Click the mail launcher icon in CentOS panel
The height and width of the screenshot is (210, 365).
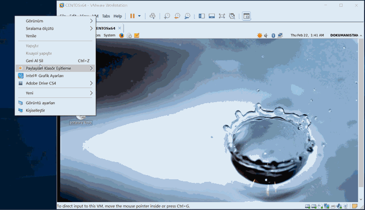point(129,35)
